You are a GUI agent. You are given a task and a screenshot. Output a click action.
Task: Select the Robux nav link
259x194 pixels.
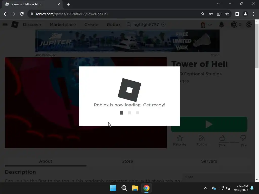pos(114,25)
